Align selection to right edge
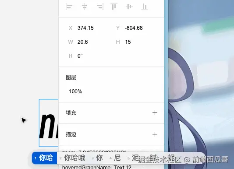The height and width of the screenshot is (169, 234). 100,7
